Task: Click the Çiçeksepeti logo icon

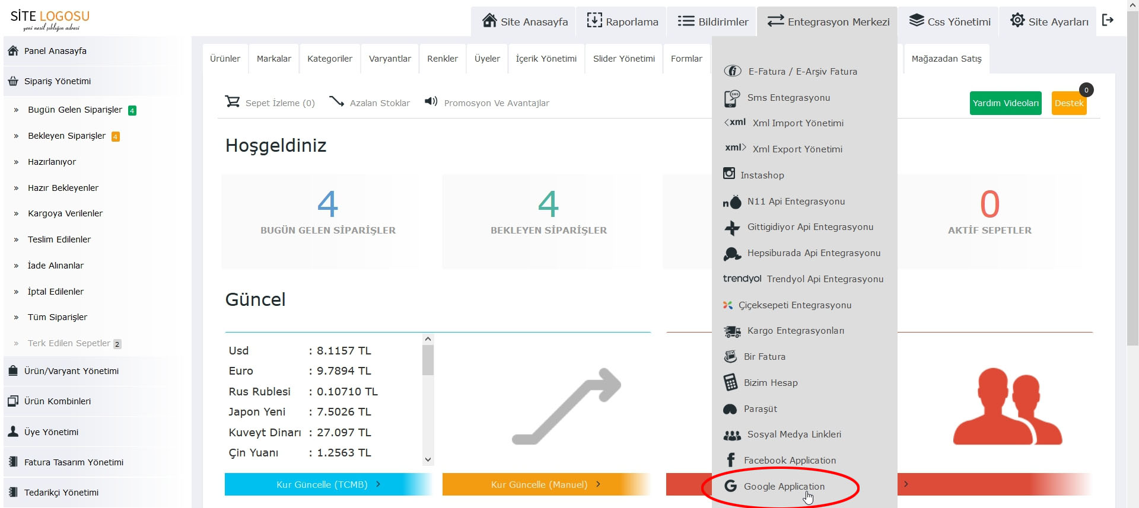Action: click(727, 305)
